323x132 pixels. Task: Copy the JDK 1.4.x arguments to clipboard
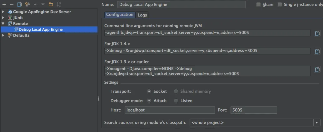317,51
